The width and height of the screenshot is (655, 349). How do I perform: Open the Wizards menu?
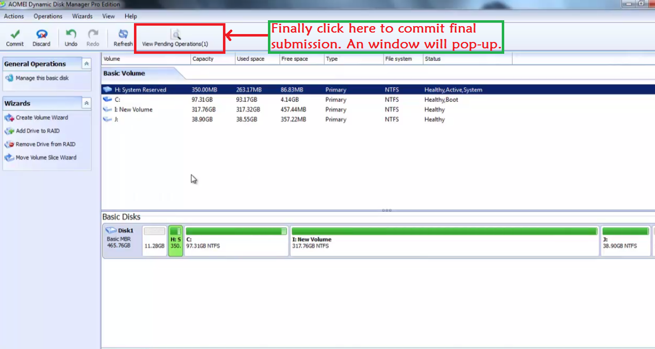(x=82, y=16)
